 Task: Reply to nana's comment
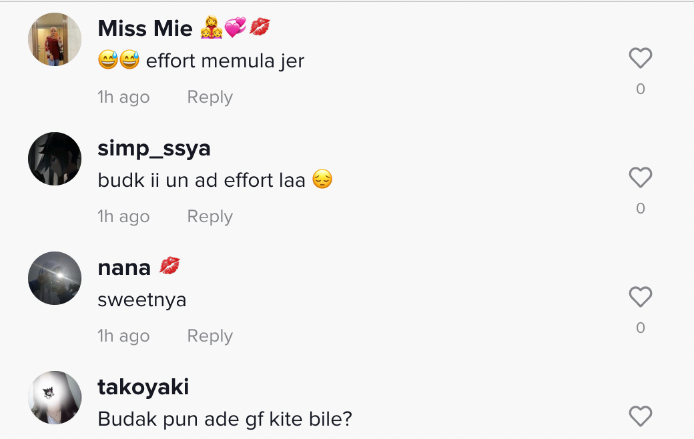(210, 336)
